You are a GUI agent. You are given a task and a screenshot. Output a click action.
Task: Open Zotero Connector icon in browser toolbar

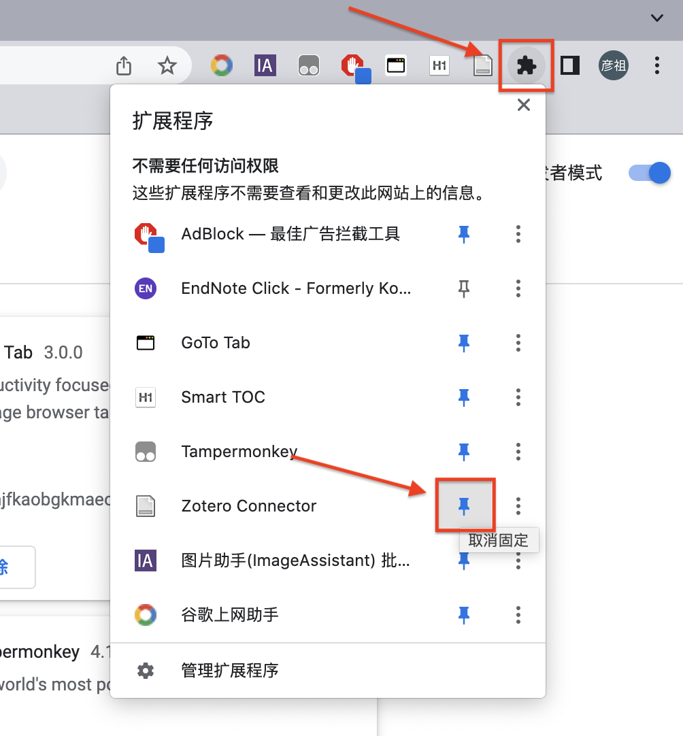482,65
